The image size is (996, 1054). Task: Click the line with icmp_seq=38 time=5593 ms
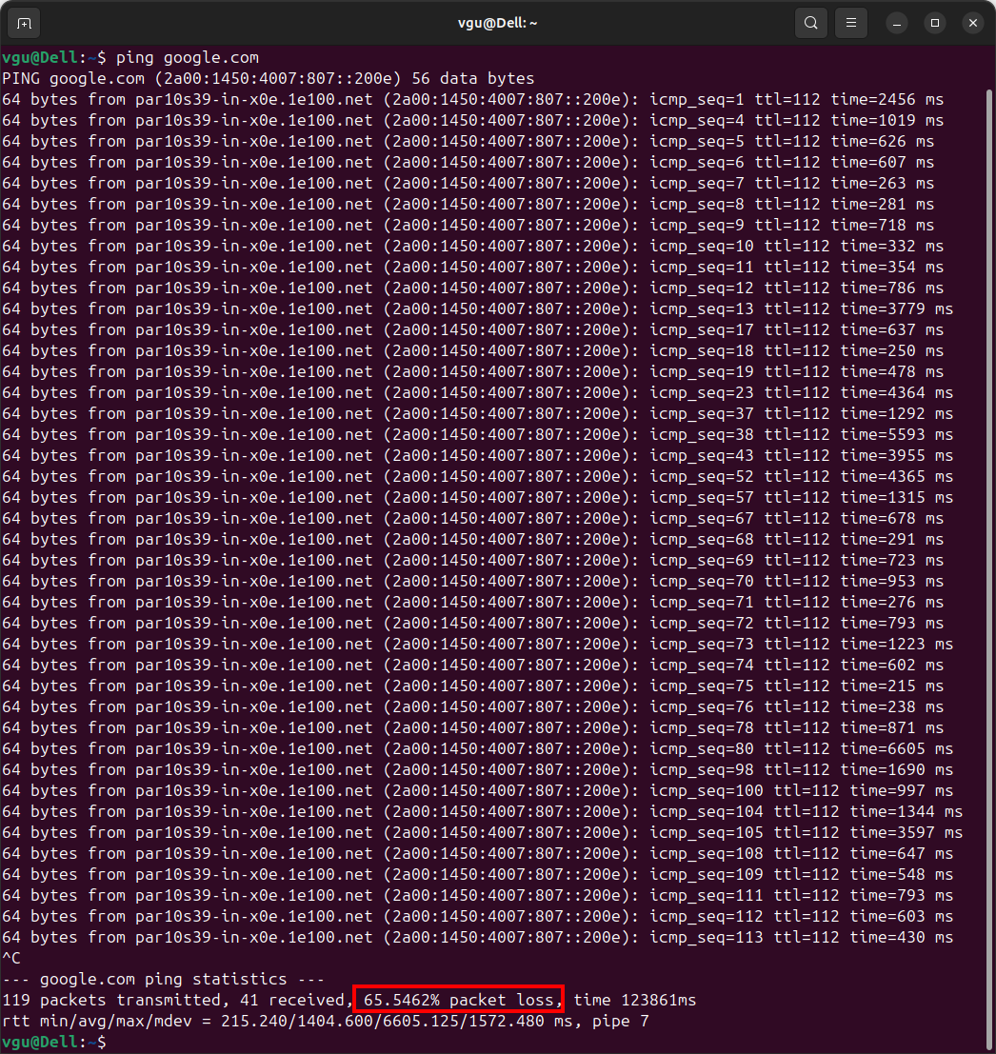(477, 435)
